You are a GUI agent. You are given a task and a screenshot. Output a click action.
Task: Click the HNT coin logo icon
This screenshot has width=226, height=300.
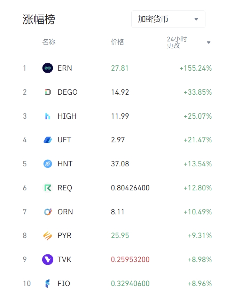[47, 164]
